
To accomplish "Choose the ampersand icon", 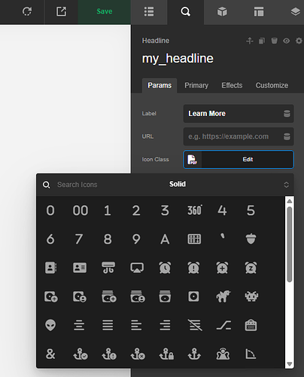I will coord(50,354).
